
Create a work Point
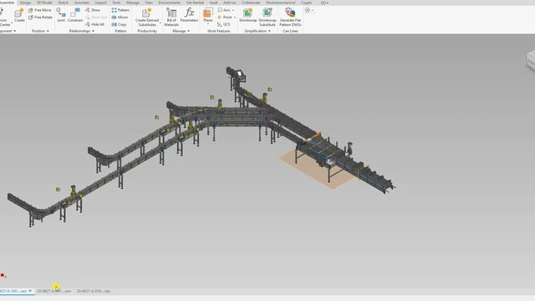click(225, 18)
